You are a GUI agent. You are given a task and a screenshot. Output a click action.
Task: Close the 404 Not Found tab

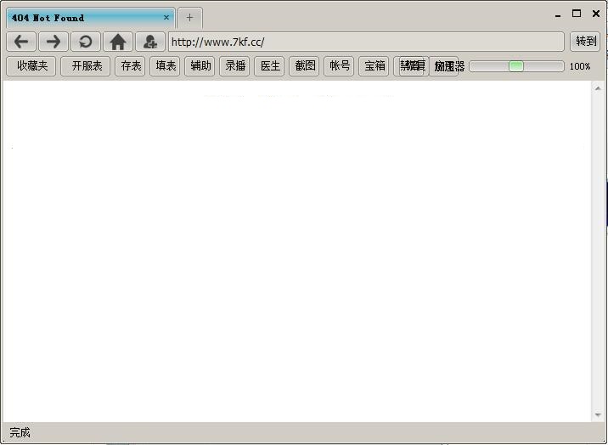166,17
